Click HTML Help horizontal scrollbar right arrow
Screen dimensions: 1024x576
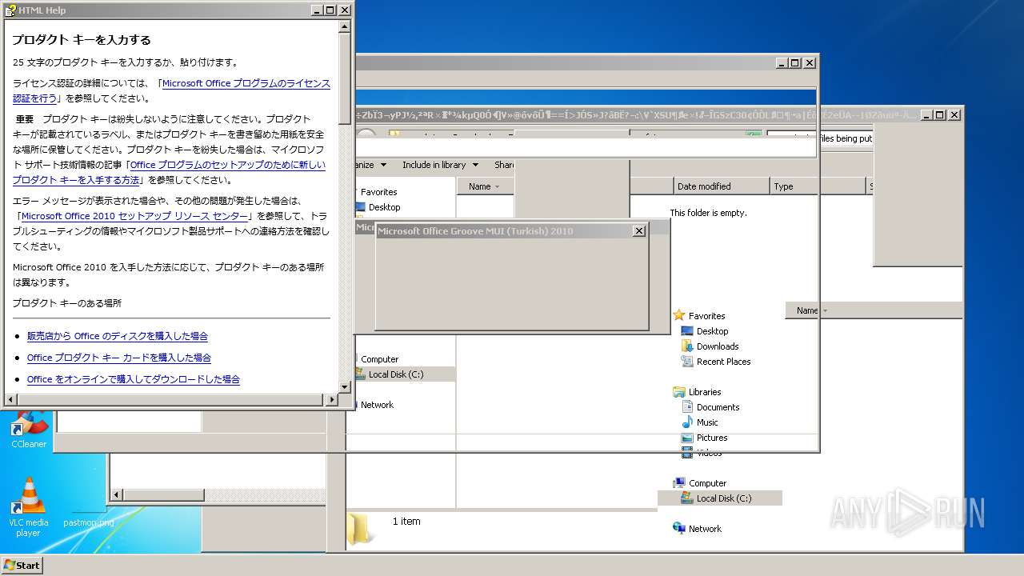(x=332, y=399)
